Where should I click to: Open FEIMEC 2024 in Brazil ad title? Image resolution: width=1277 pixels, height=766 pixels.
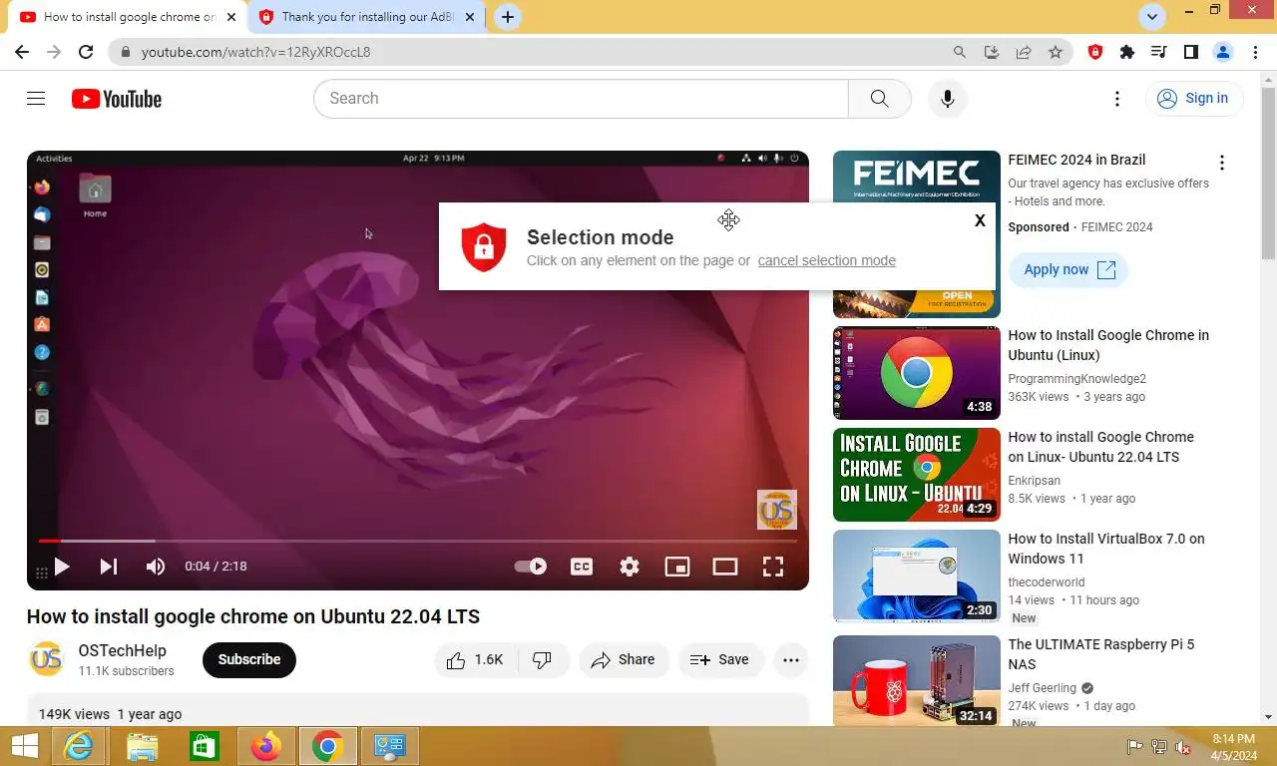1076,160
